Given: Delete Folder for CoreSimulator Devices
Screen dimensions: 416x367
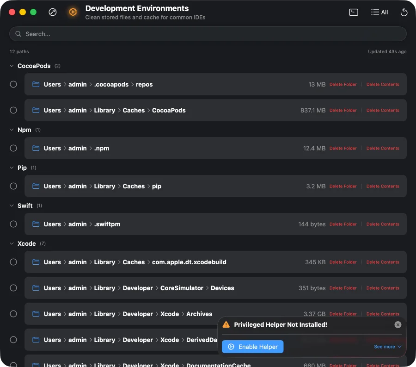Looking at the screenshot, I should pos(343,288).
